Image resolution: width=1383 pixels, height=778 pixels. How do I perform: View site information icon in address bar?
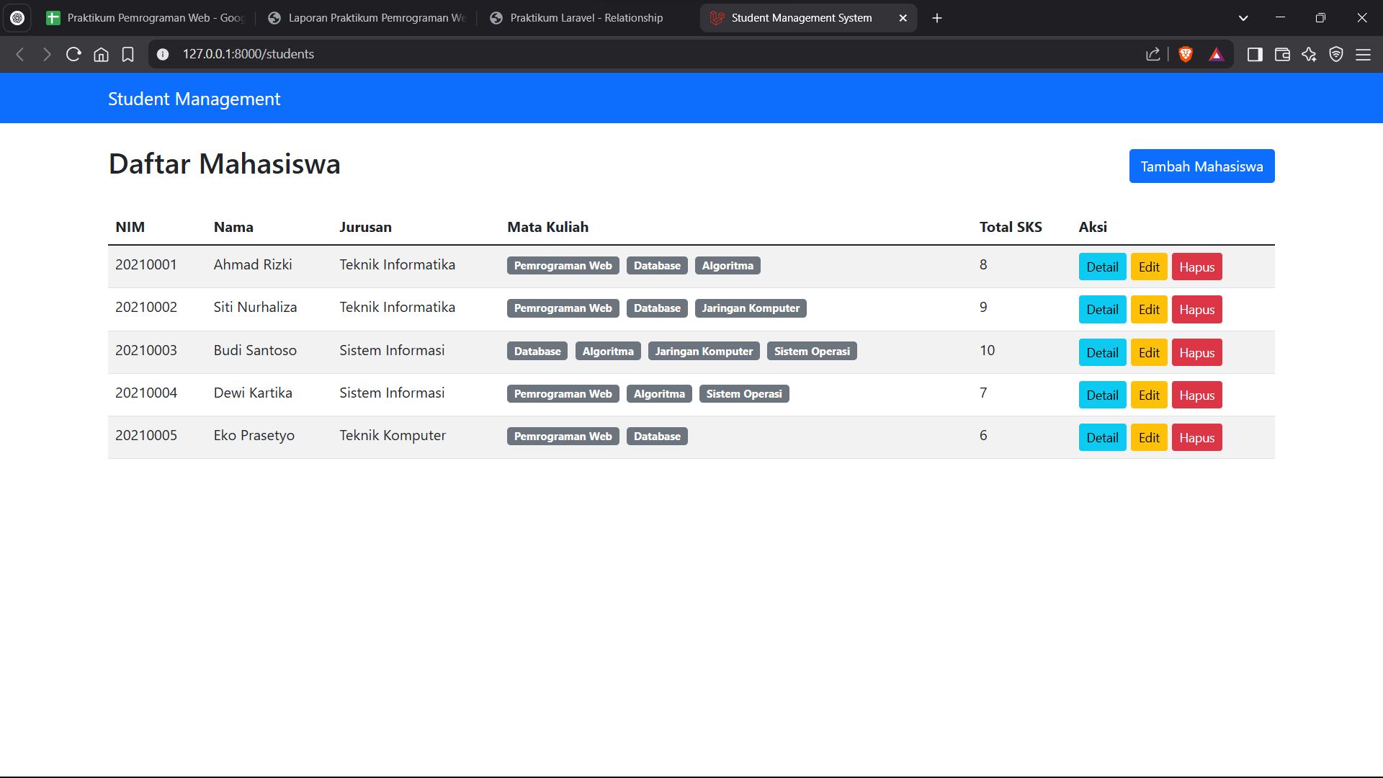pos(163,54)
